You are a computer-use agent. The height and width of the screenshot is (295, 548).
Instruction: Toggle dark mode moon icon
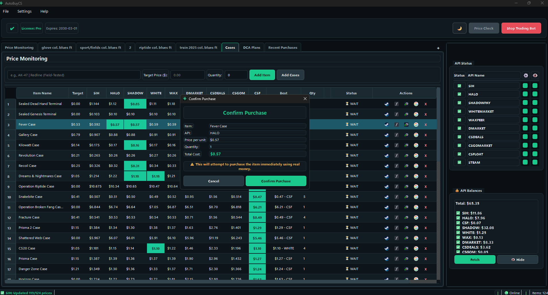(460, 28)
